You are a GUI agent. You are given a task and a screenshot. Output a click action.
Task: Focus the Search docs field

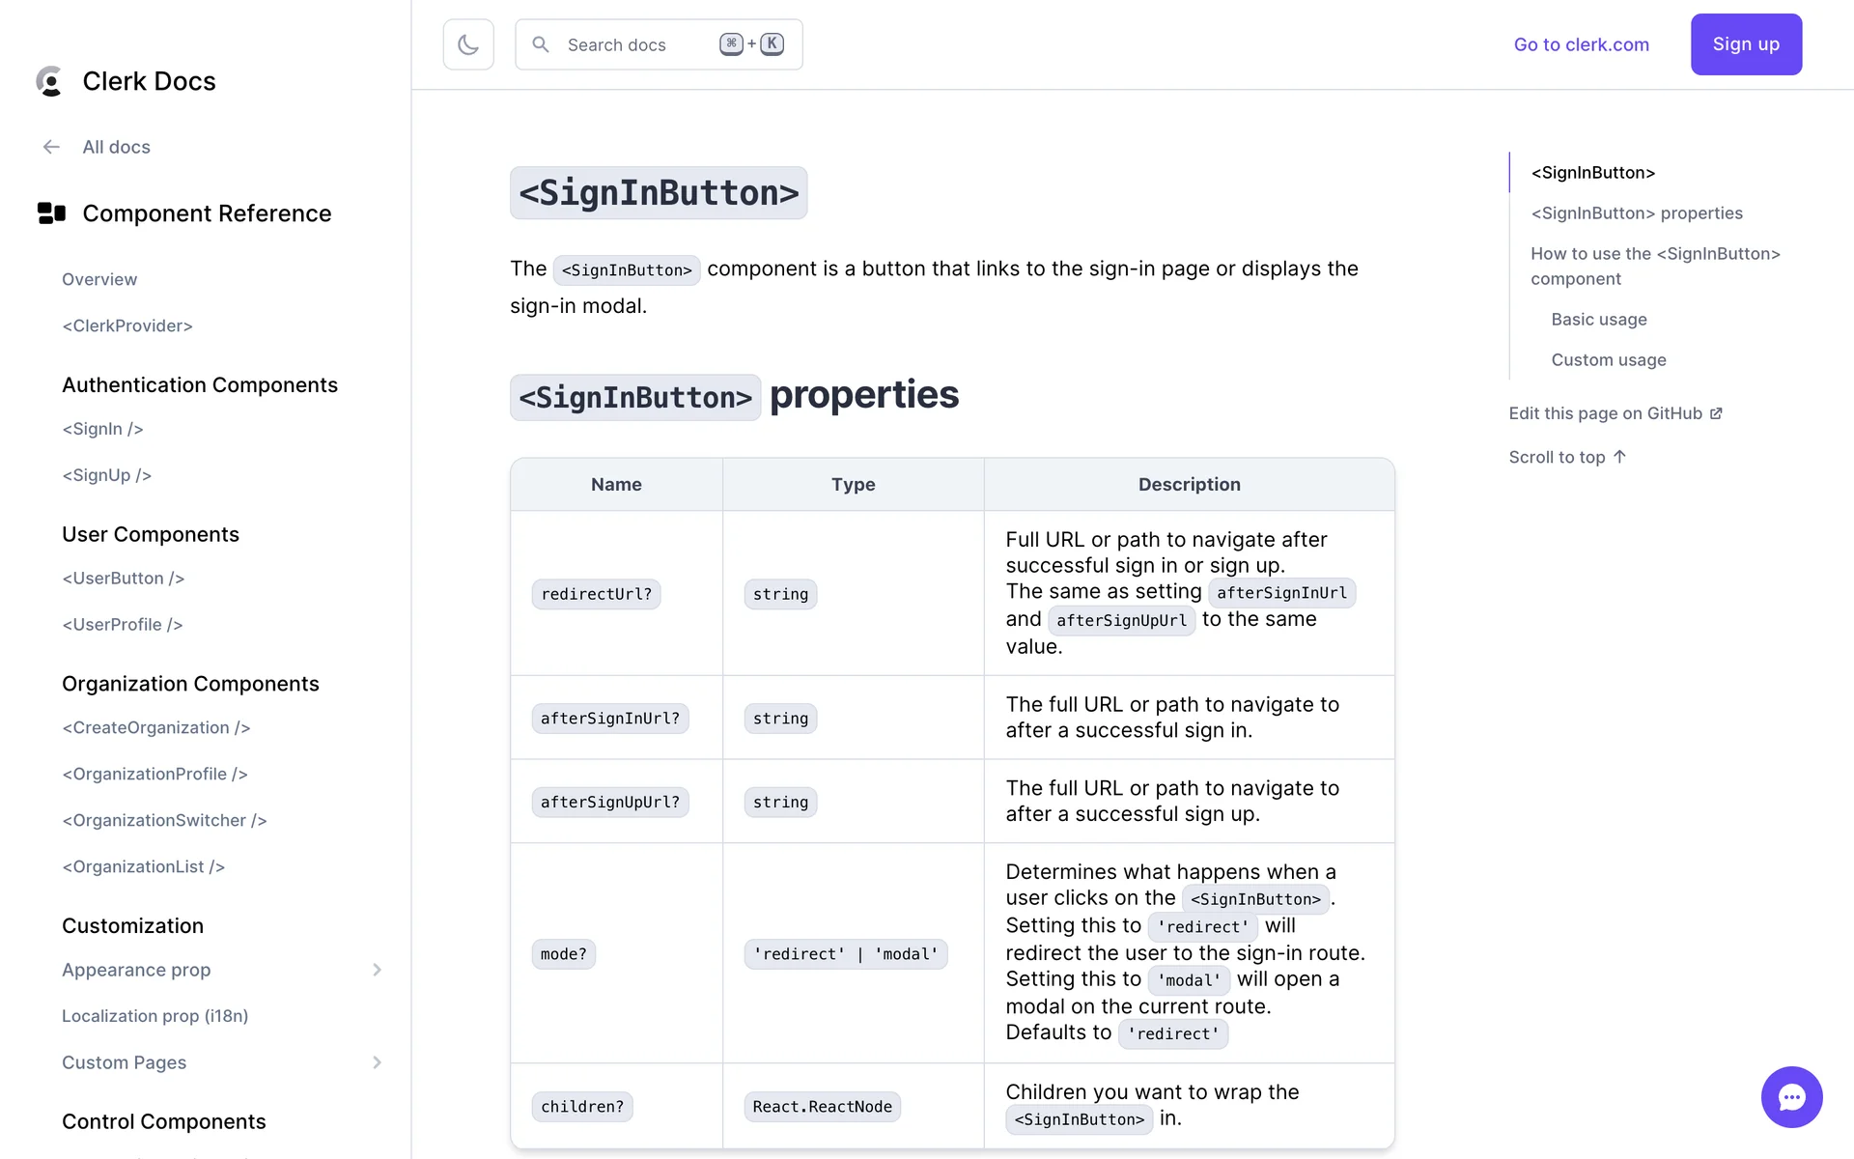pos(637,44)
